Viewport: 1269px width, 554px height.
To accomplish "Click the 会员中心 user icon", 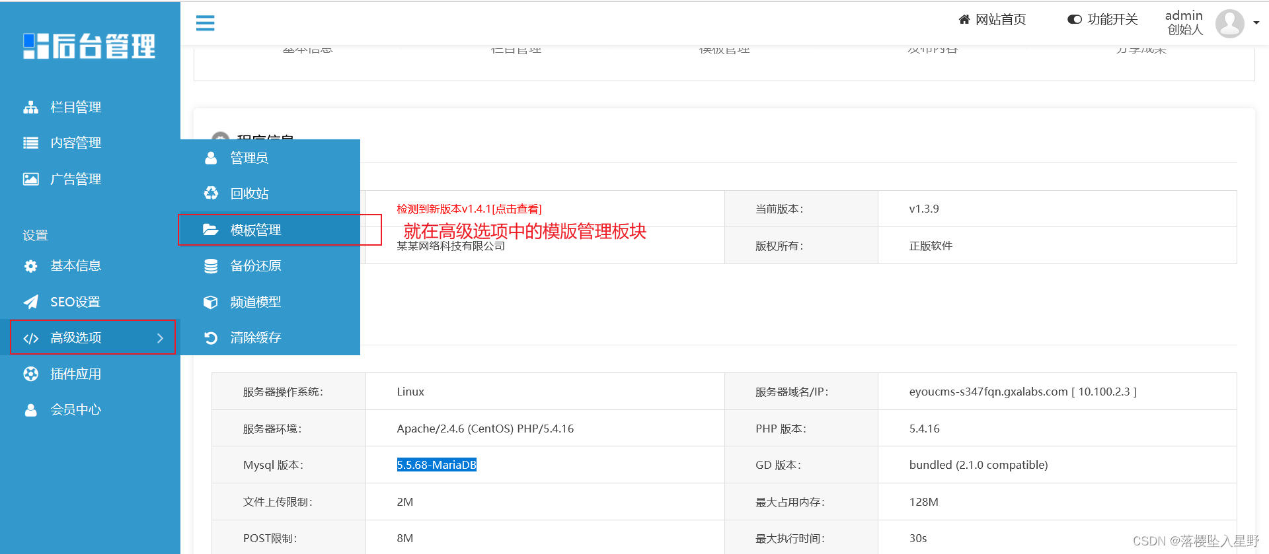I will point(31,410).
